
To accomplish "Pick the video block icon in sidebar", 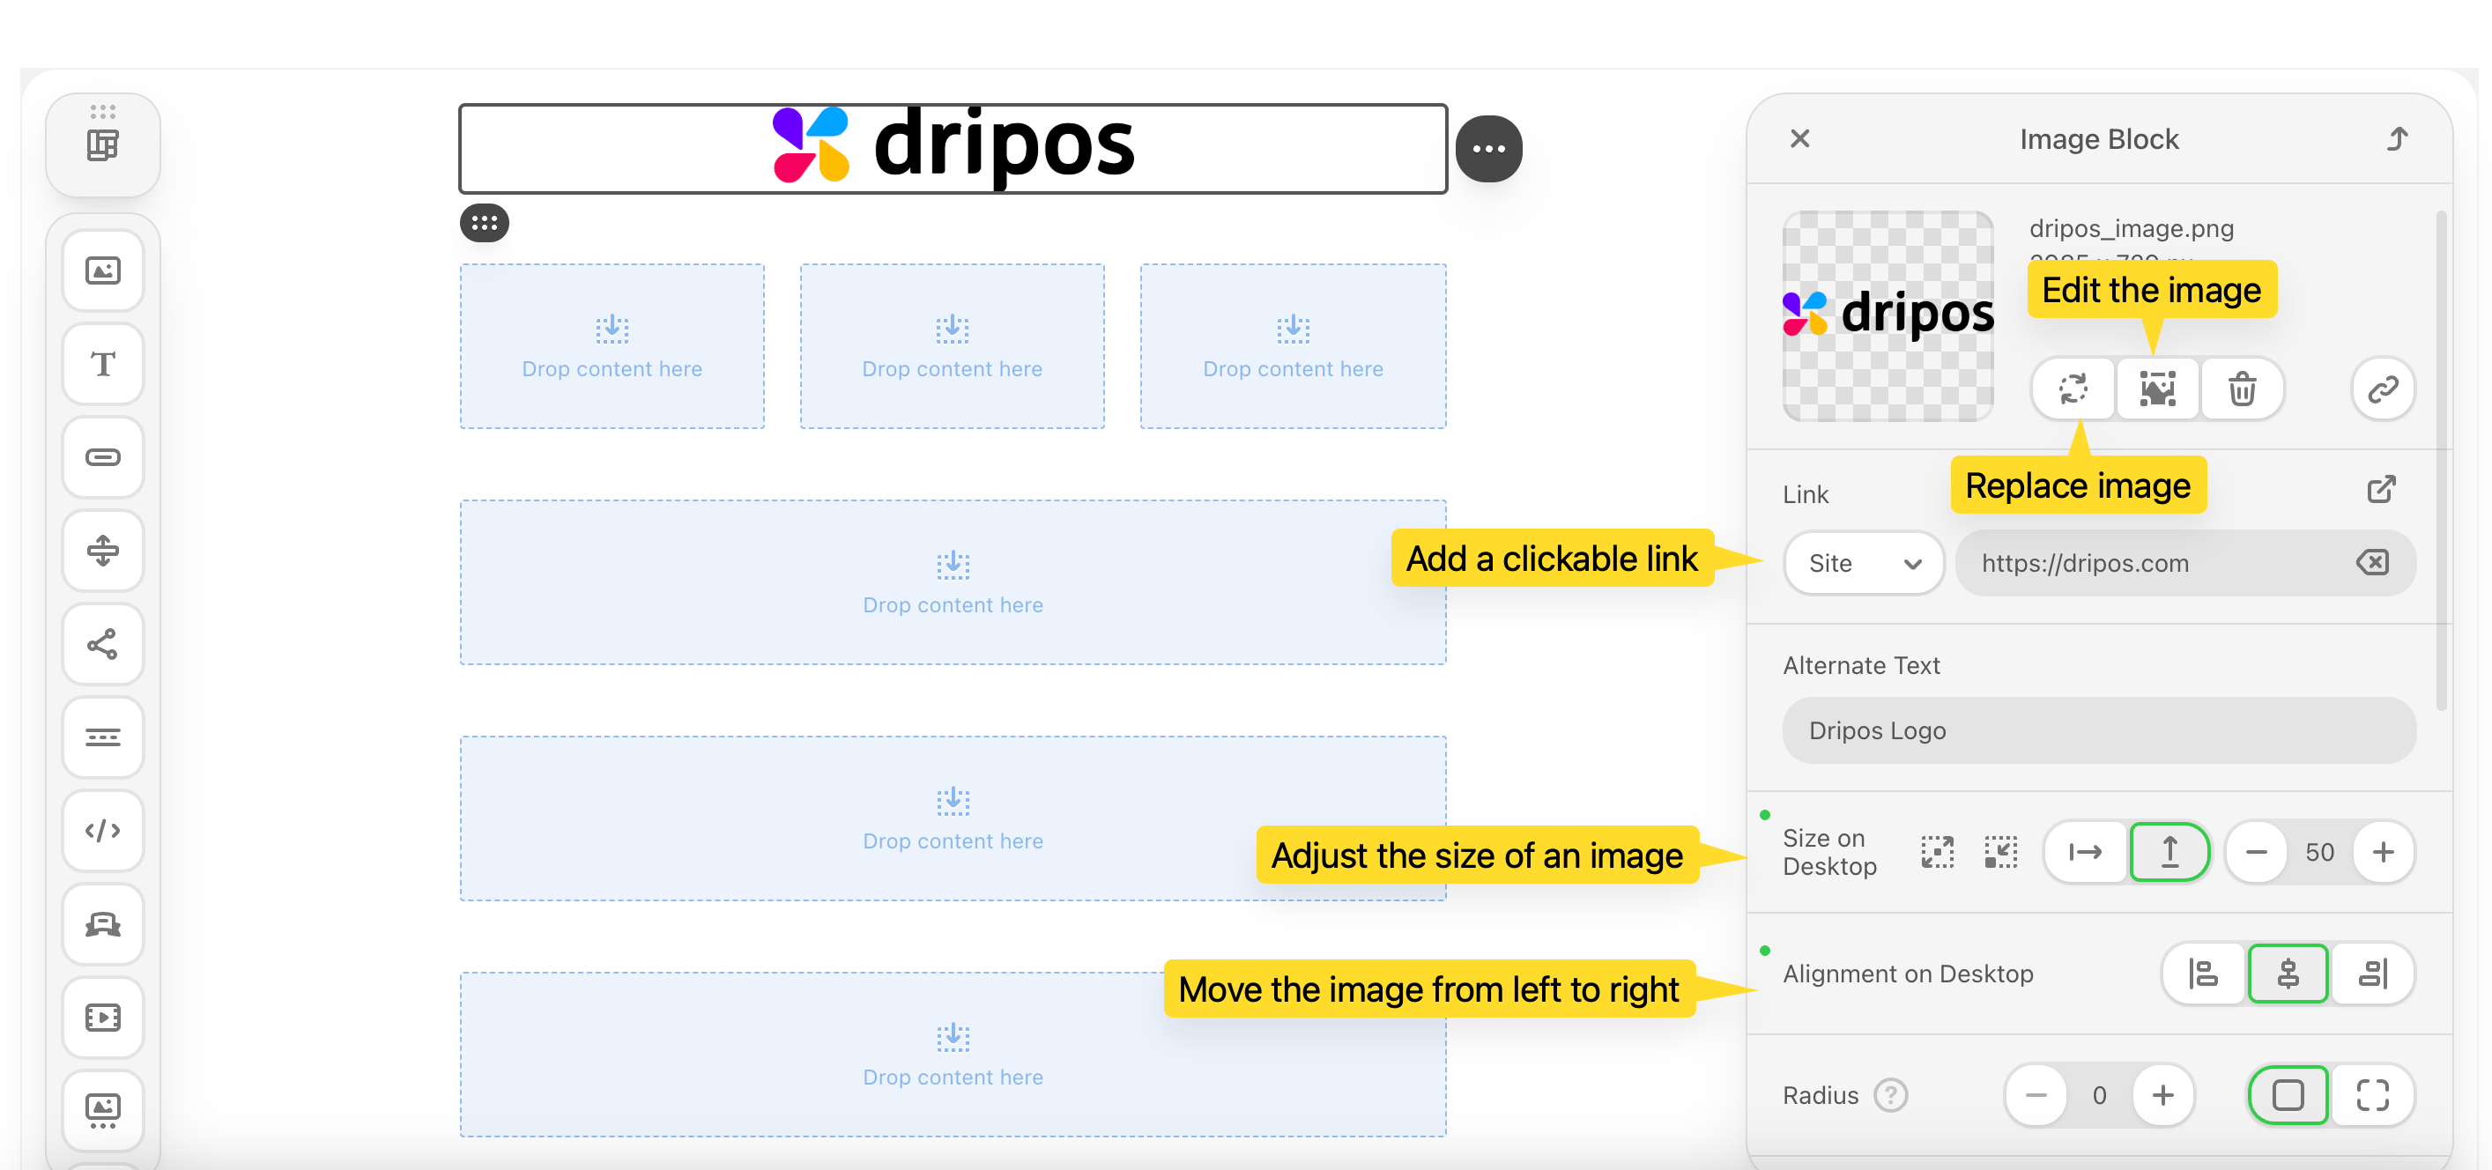I will [102, 1018].
